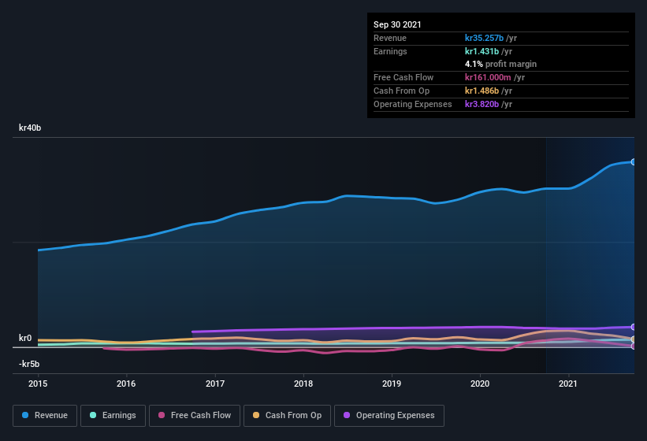Click the kr0 y-axis label
647x441 pixels.
(25, 338)
